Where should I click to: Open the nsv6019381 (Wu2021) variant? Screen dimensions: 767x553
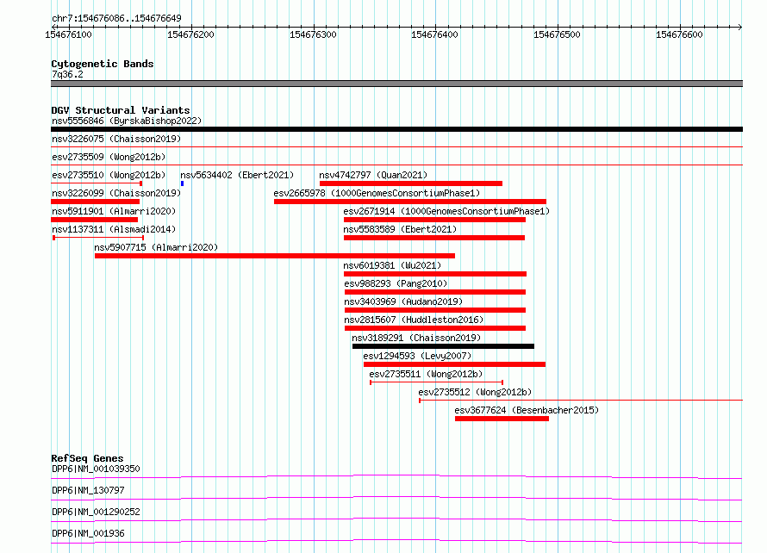(392, 265)
